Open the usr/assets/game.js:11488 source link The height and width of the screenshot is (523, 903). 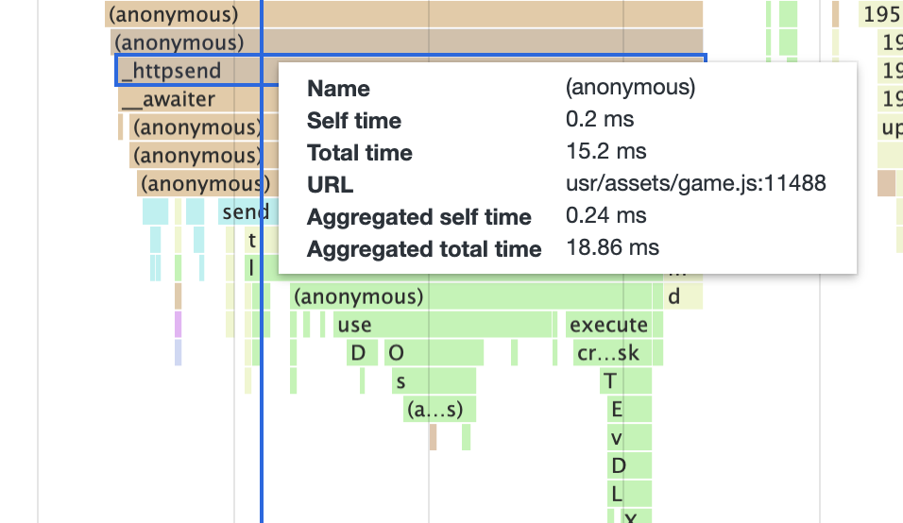(696, 184)
